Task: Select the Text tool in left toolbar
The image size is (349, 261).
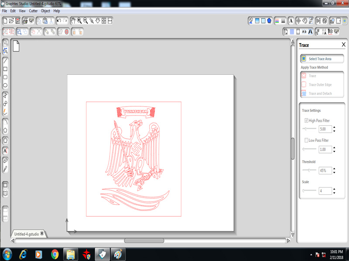Action: 5,151
